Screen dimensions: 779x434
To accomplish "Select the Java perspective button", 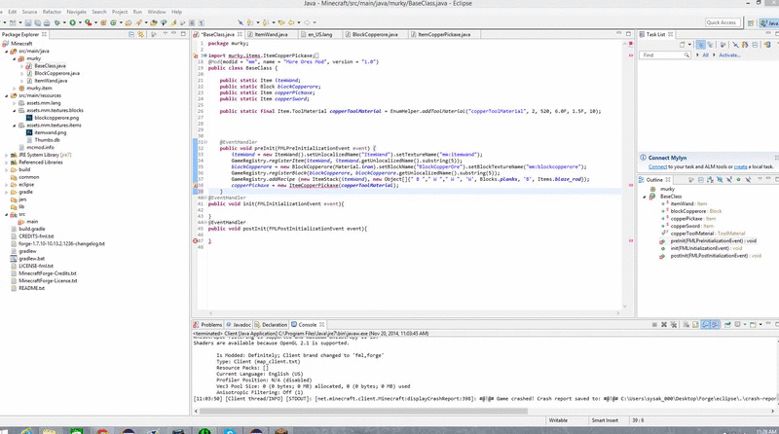I will pyautogui.click(x=769, y=22).
